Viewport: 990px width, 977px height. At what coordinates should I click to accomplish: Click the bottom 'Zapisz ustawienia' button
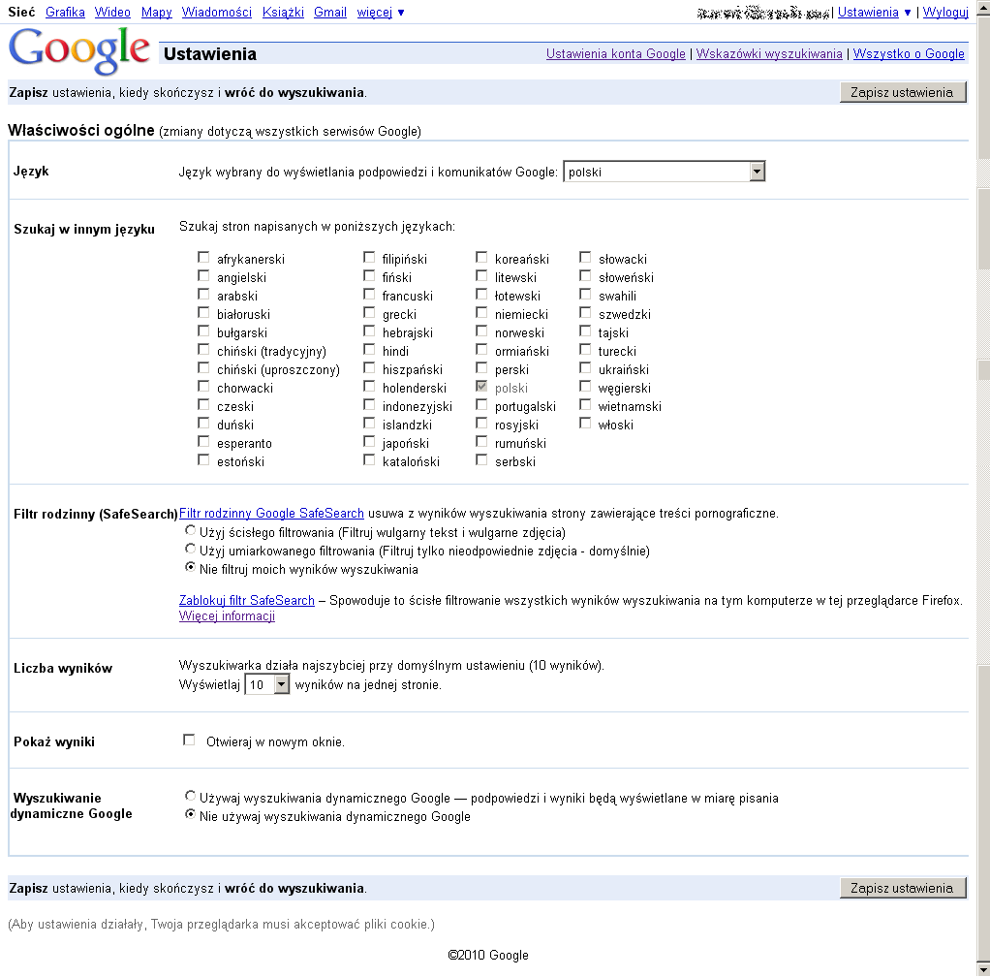point(903,888)
